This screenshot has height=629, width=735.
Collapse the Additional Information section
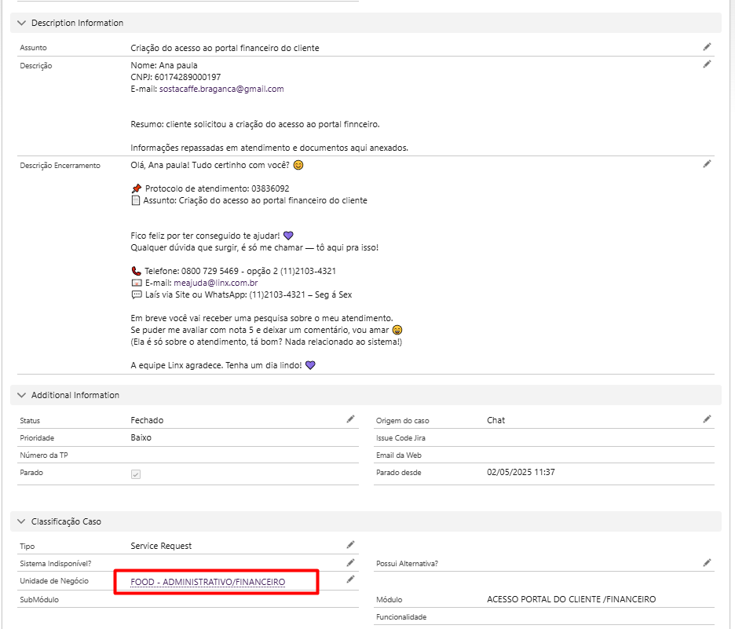pos(22,395)
